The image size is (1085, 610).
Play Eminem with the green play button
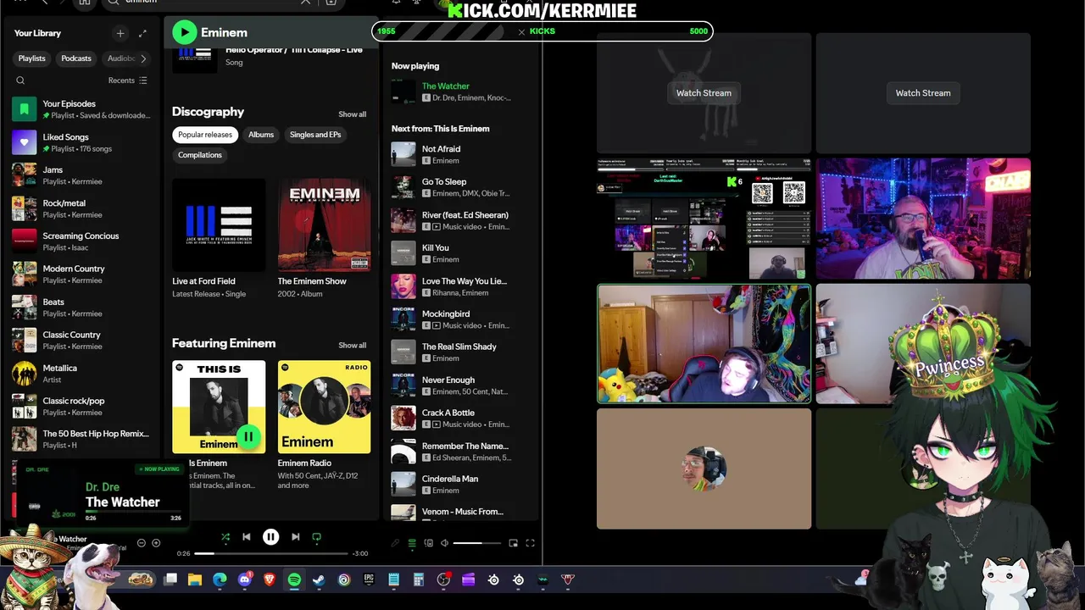point(184,32)
